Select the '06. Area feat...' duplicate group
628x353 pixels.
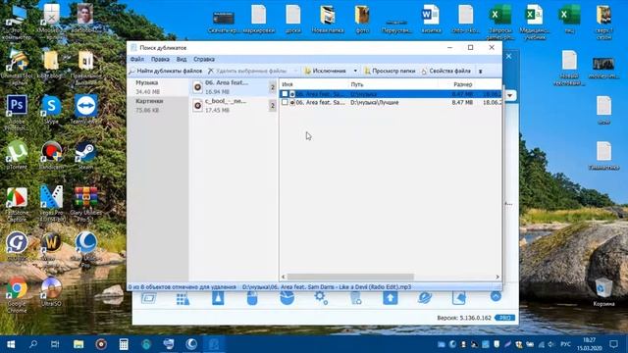point(234,87)
